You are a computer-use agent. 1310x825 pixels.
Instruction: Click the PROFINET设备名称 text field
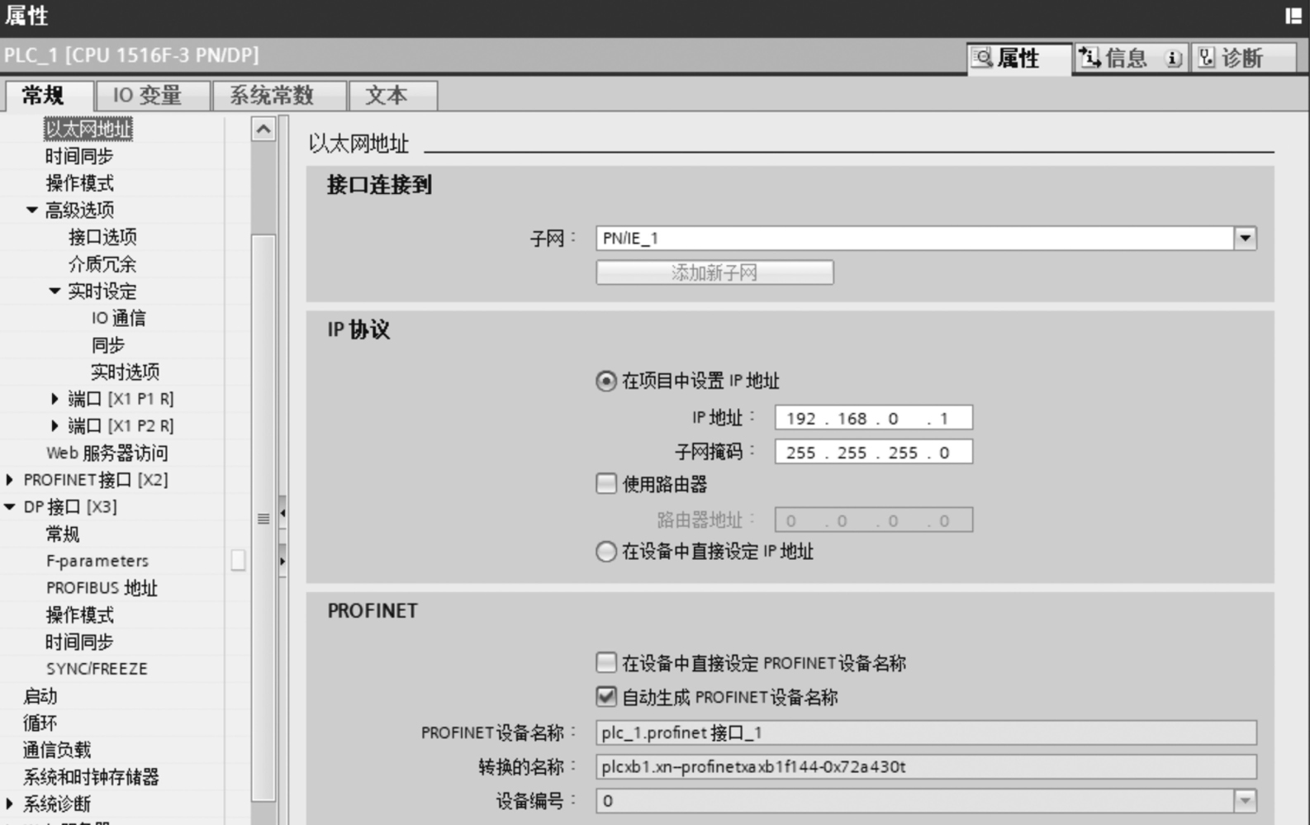pos(926,733)
